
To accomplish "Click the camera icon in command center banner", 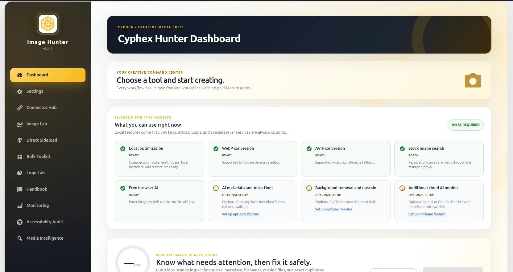I will 473,80.
